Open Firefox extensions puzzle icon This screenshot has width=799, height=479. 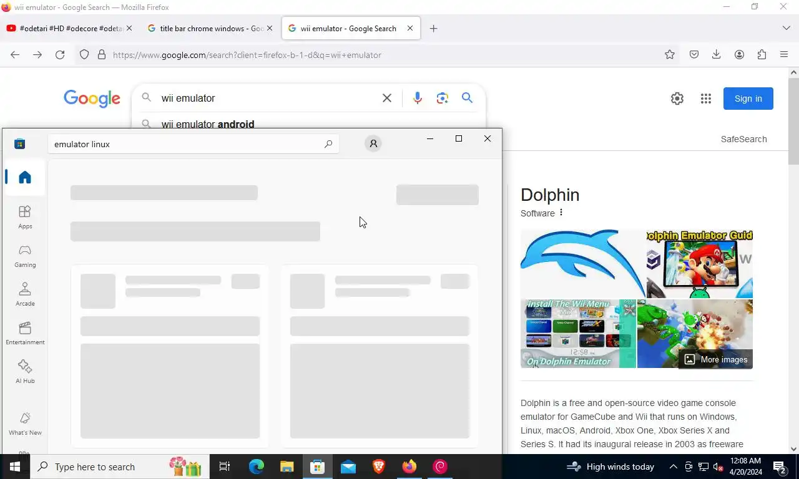pyautogui.click(x=762, y=55)
